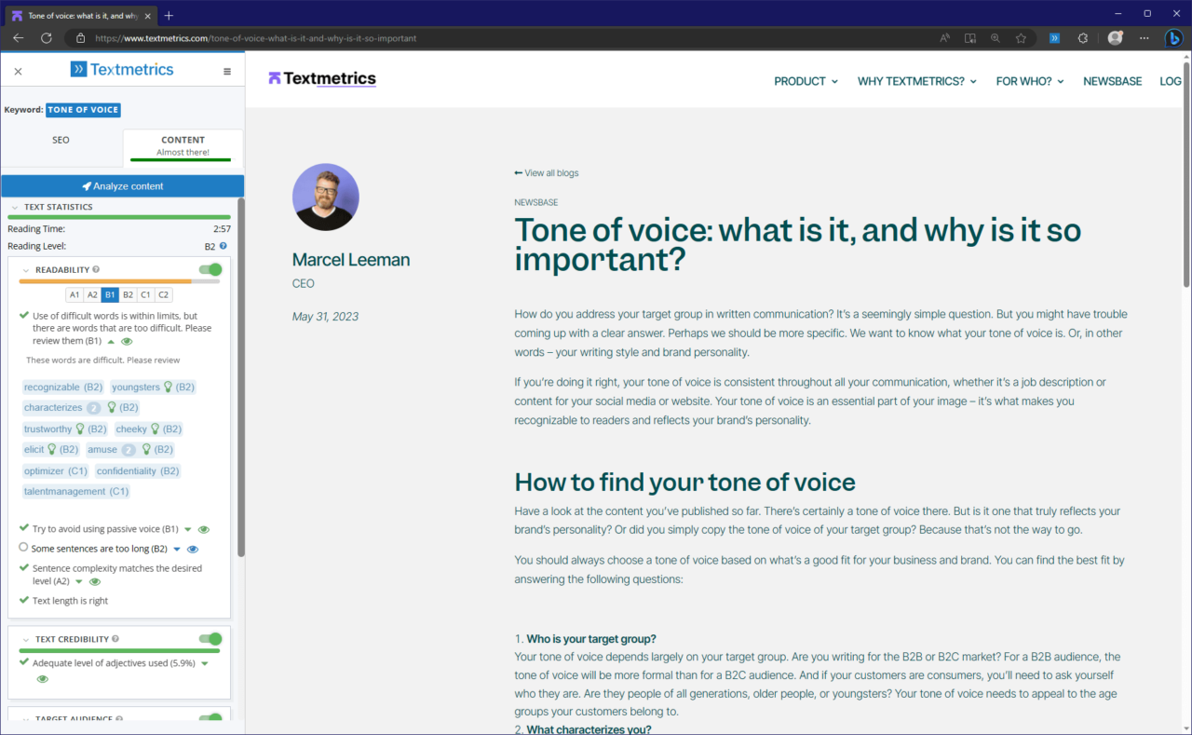
Task: Click the help icon next to Reading Level
Action: pyautogui.click(x=221, y=246)
